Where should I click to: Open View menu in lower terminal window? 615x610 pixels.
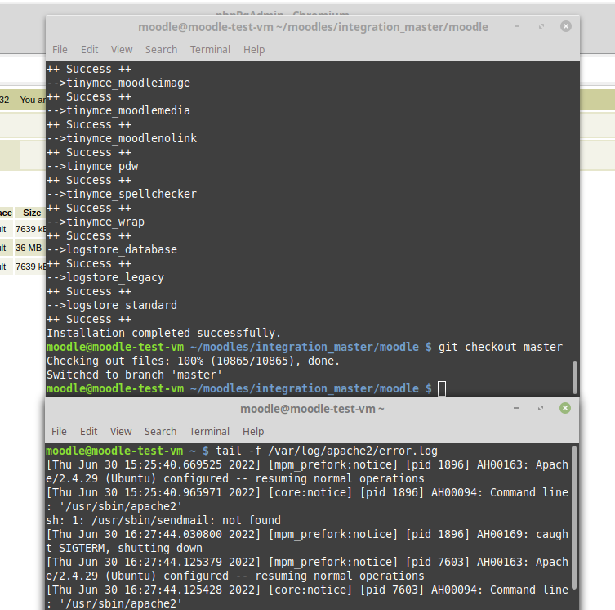121,431
